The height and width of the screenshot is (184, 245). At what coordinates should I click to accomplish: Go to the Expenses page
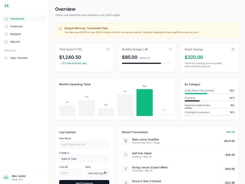click(16, 26)
